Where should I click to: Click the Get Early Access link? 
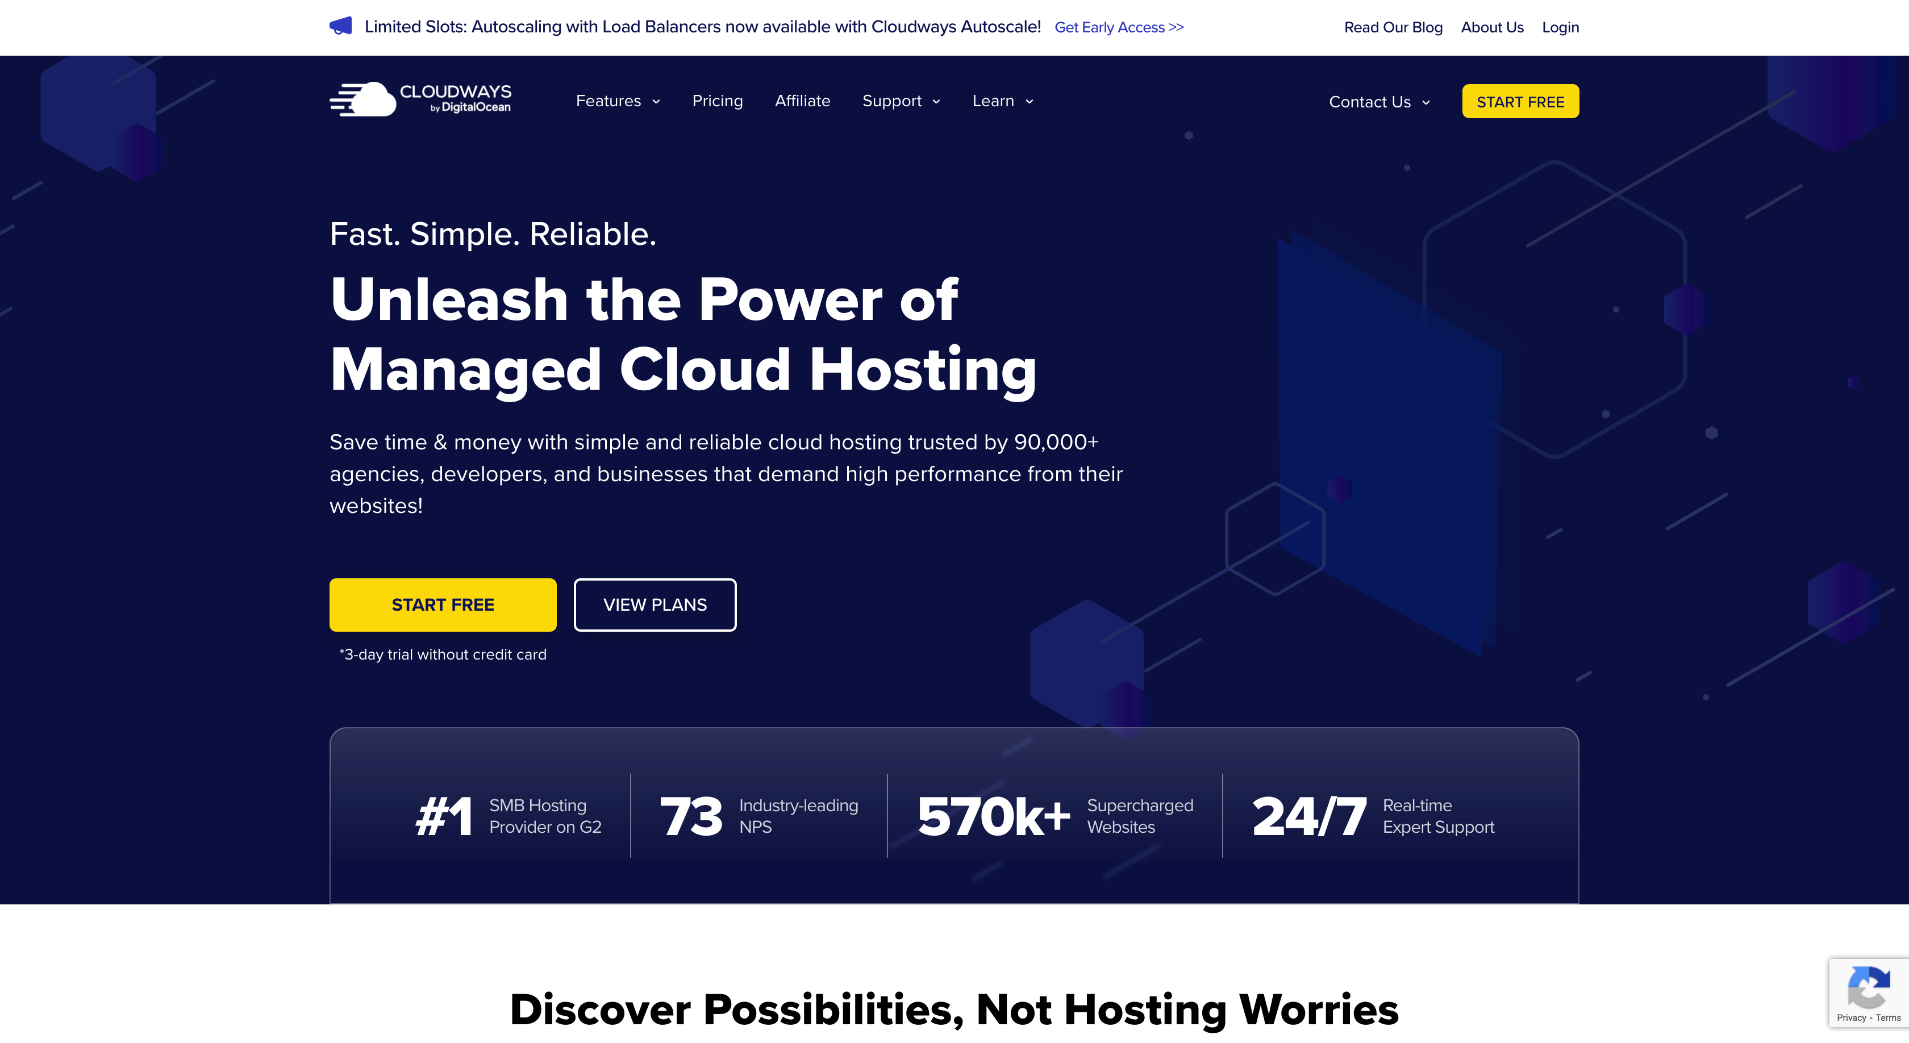[x=1115, y=27]
